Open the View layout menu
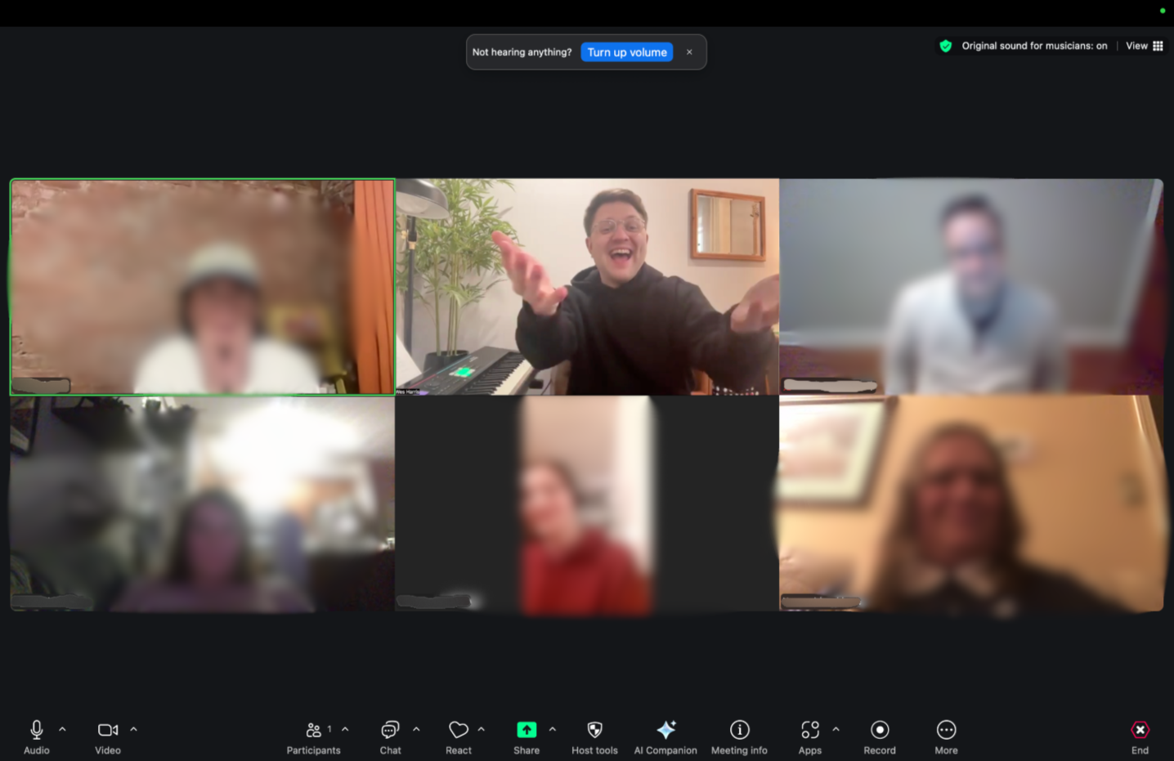 [1144, 46]
